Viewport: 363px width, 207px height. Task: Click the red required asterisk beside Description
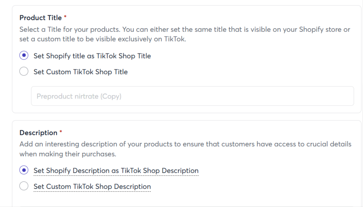click(x=61, y=132)
